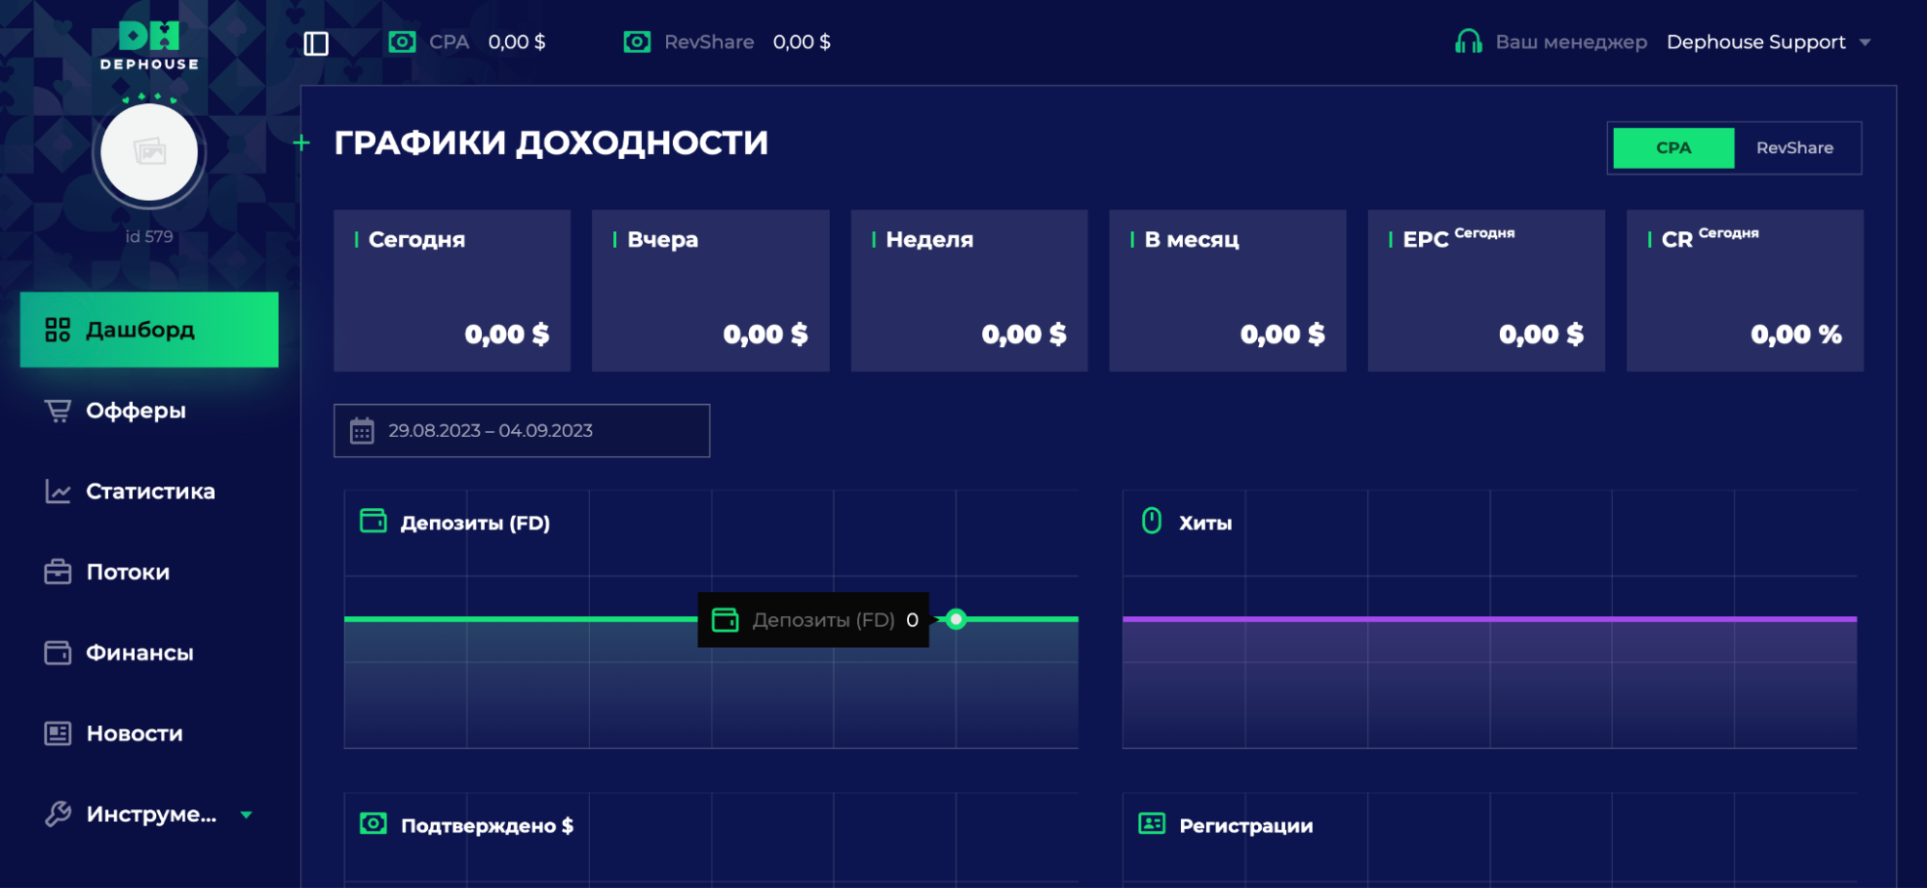Open the Финансы menu item
1927x889 pixels.
[x=149, y=653]
